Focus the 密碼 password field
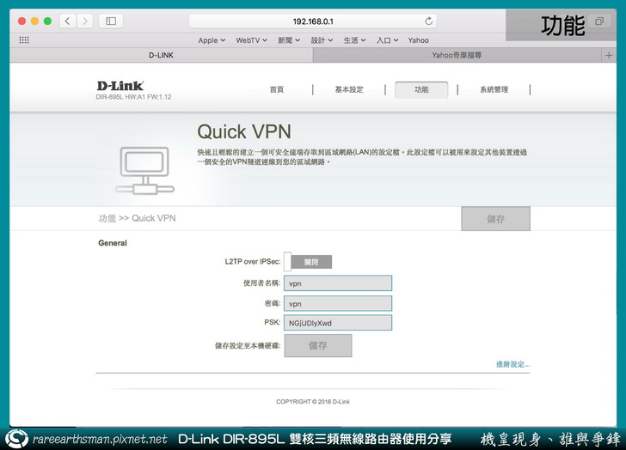 (x=338, y=303)
